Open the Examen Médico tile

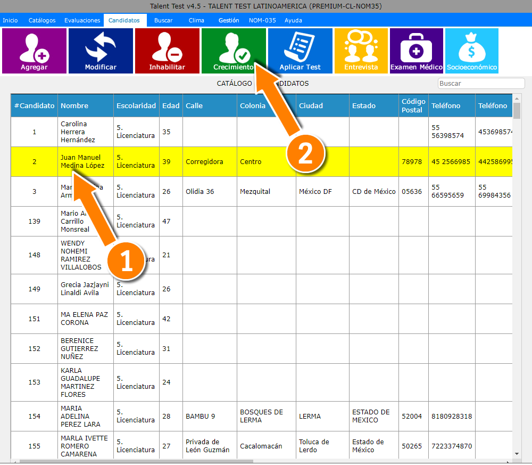(x=417, y=51)
